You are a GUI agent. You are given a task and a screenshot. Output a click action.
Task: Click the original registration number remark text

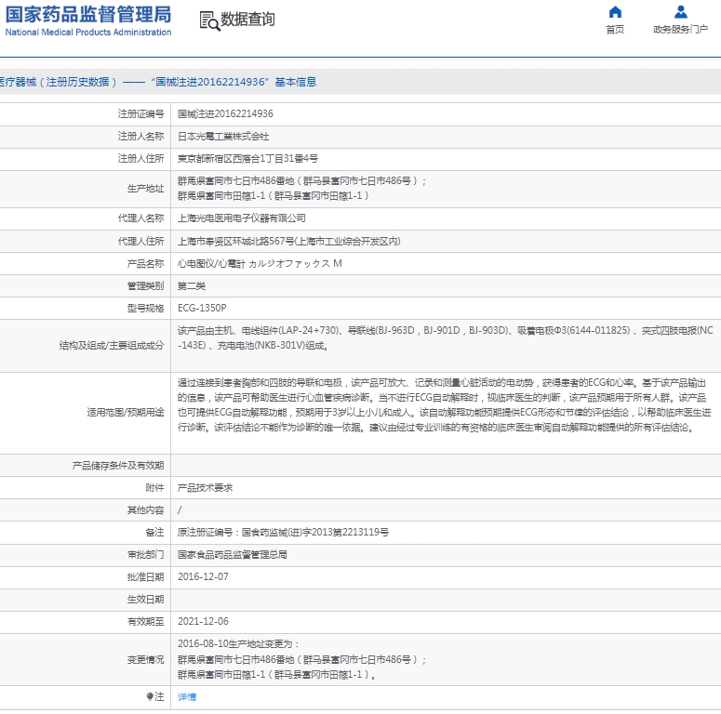click(x=283, y=532)
